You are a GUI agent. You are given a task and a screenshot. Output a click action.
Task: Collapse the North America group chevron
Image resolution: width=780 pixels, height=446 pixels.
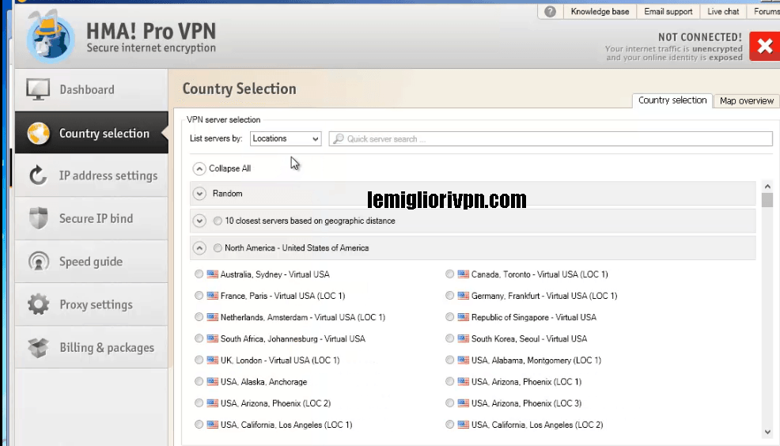click(199, 248)
